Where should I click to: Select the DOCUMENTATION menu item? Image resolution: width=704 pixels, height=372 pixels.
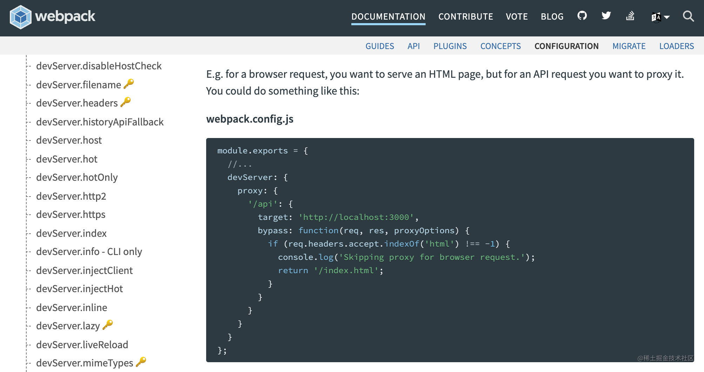pyautogui.click(x=388, y=16)
